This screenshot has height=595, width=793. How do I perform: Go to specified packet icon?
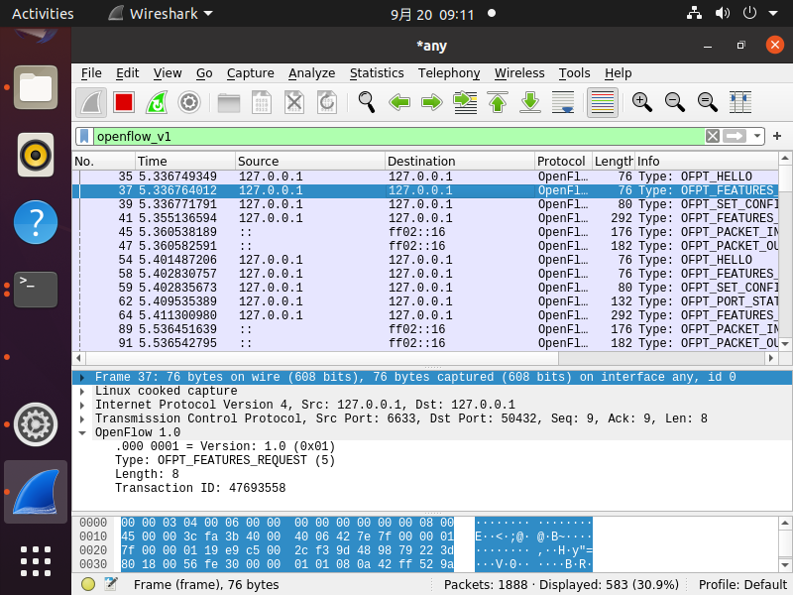click(465, 103)
